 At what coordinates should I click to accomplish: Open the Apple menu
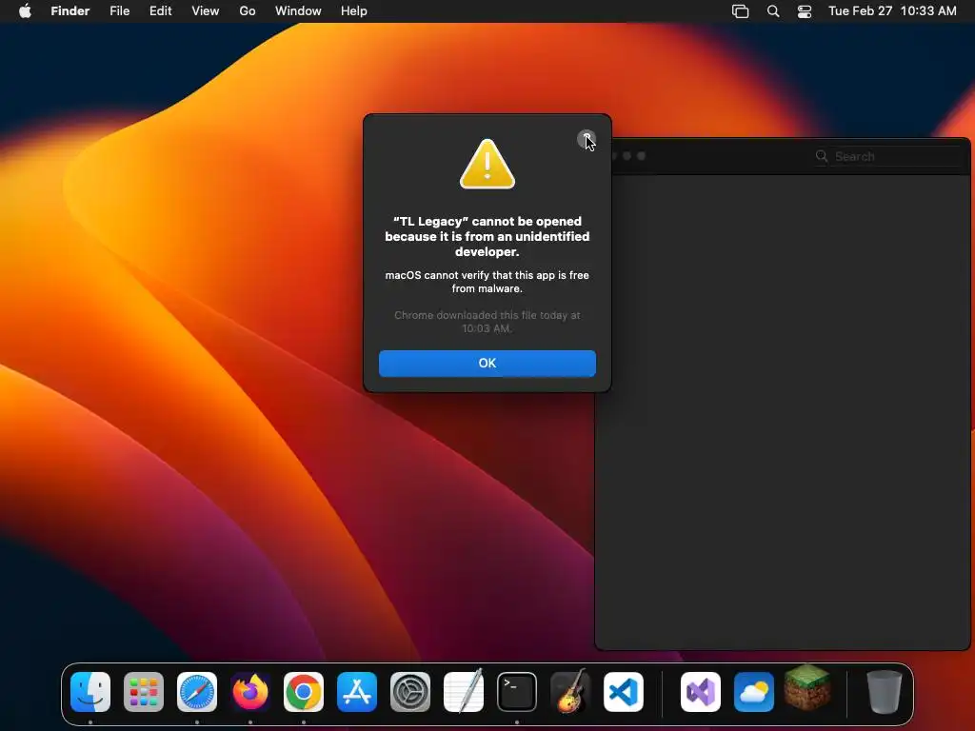(x=25, y=11)
